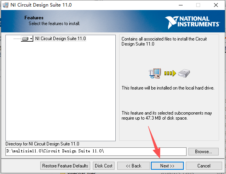Click the yellow arrow install graphic
The height and width of the screenshot is (174, 226).
170,73
